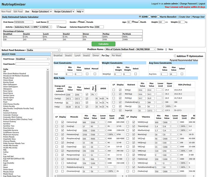Switch to the Per Week tab
The image size is (209, 177).
point(116,55)
